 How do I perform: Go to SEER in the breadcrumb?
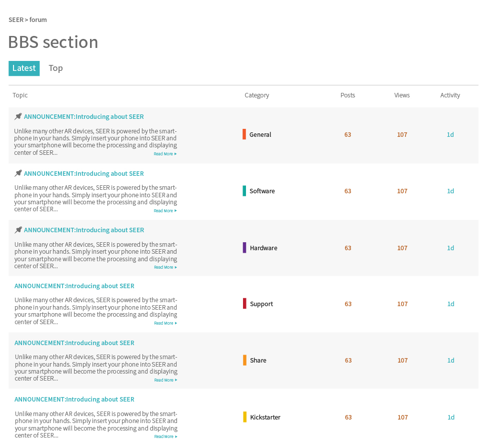click(16, 19)
